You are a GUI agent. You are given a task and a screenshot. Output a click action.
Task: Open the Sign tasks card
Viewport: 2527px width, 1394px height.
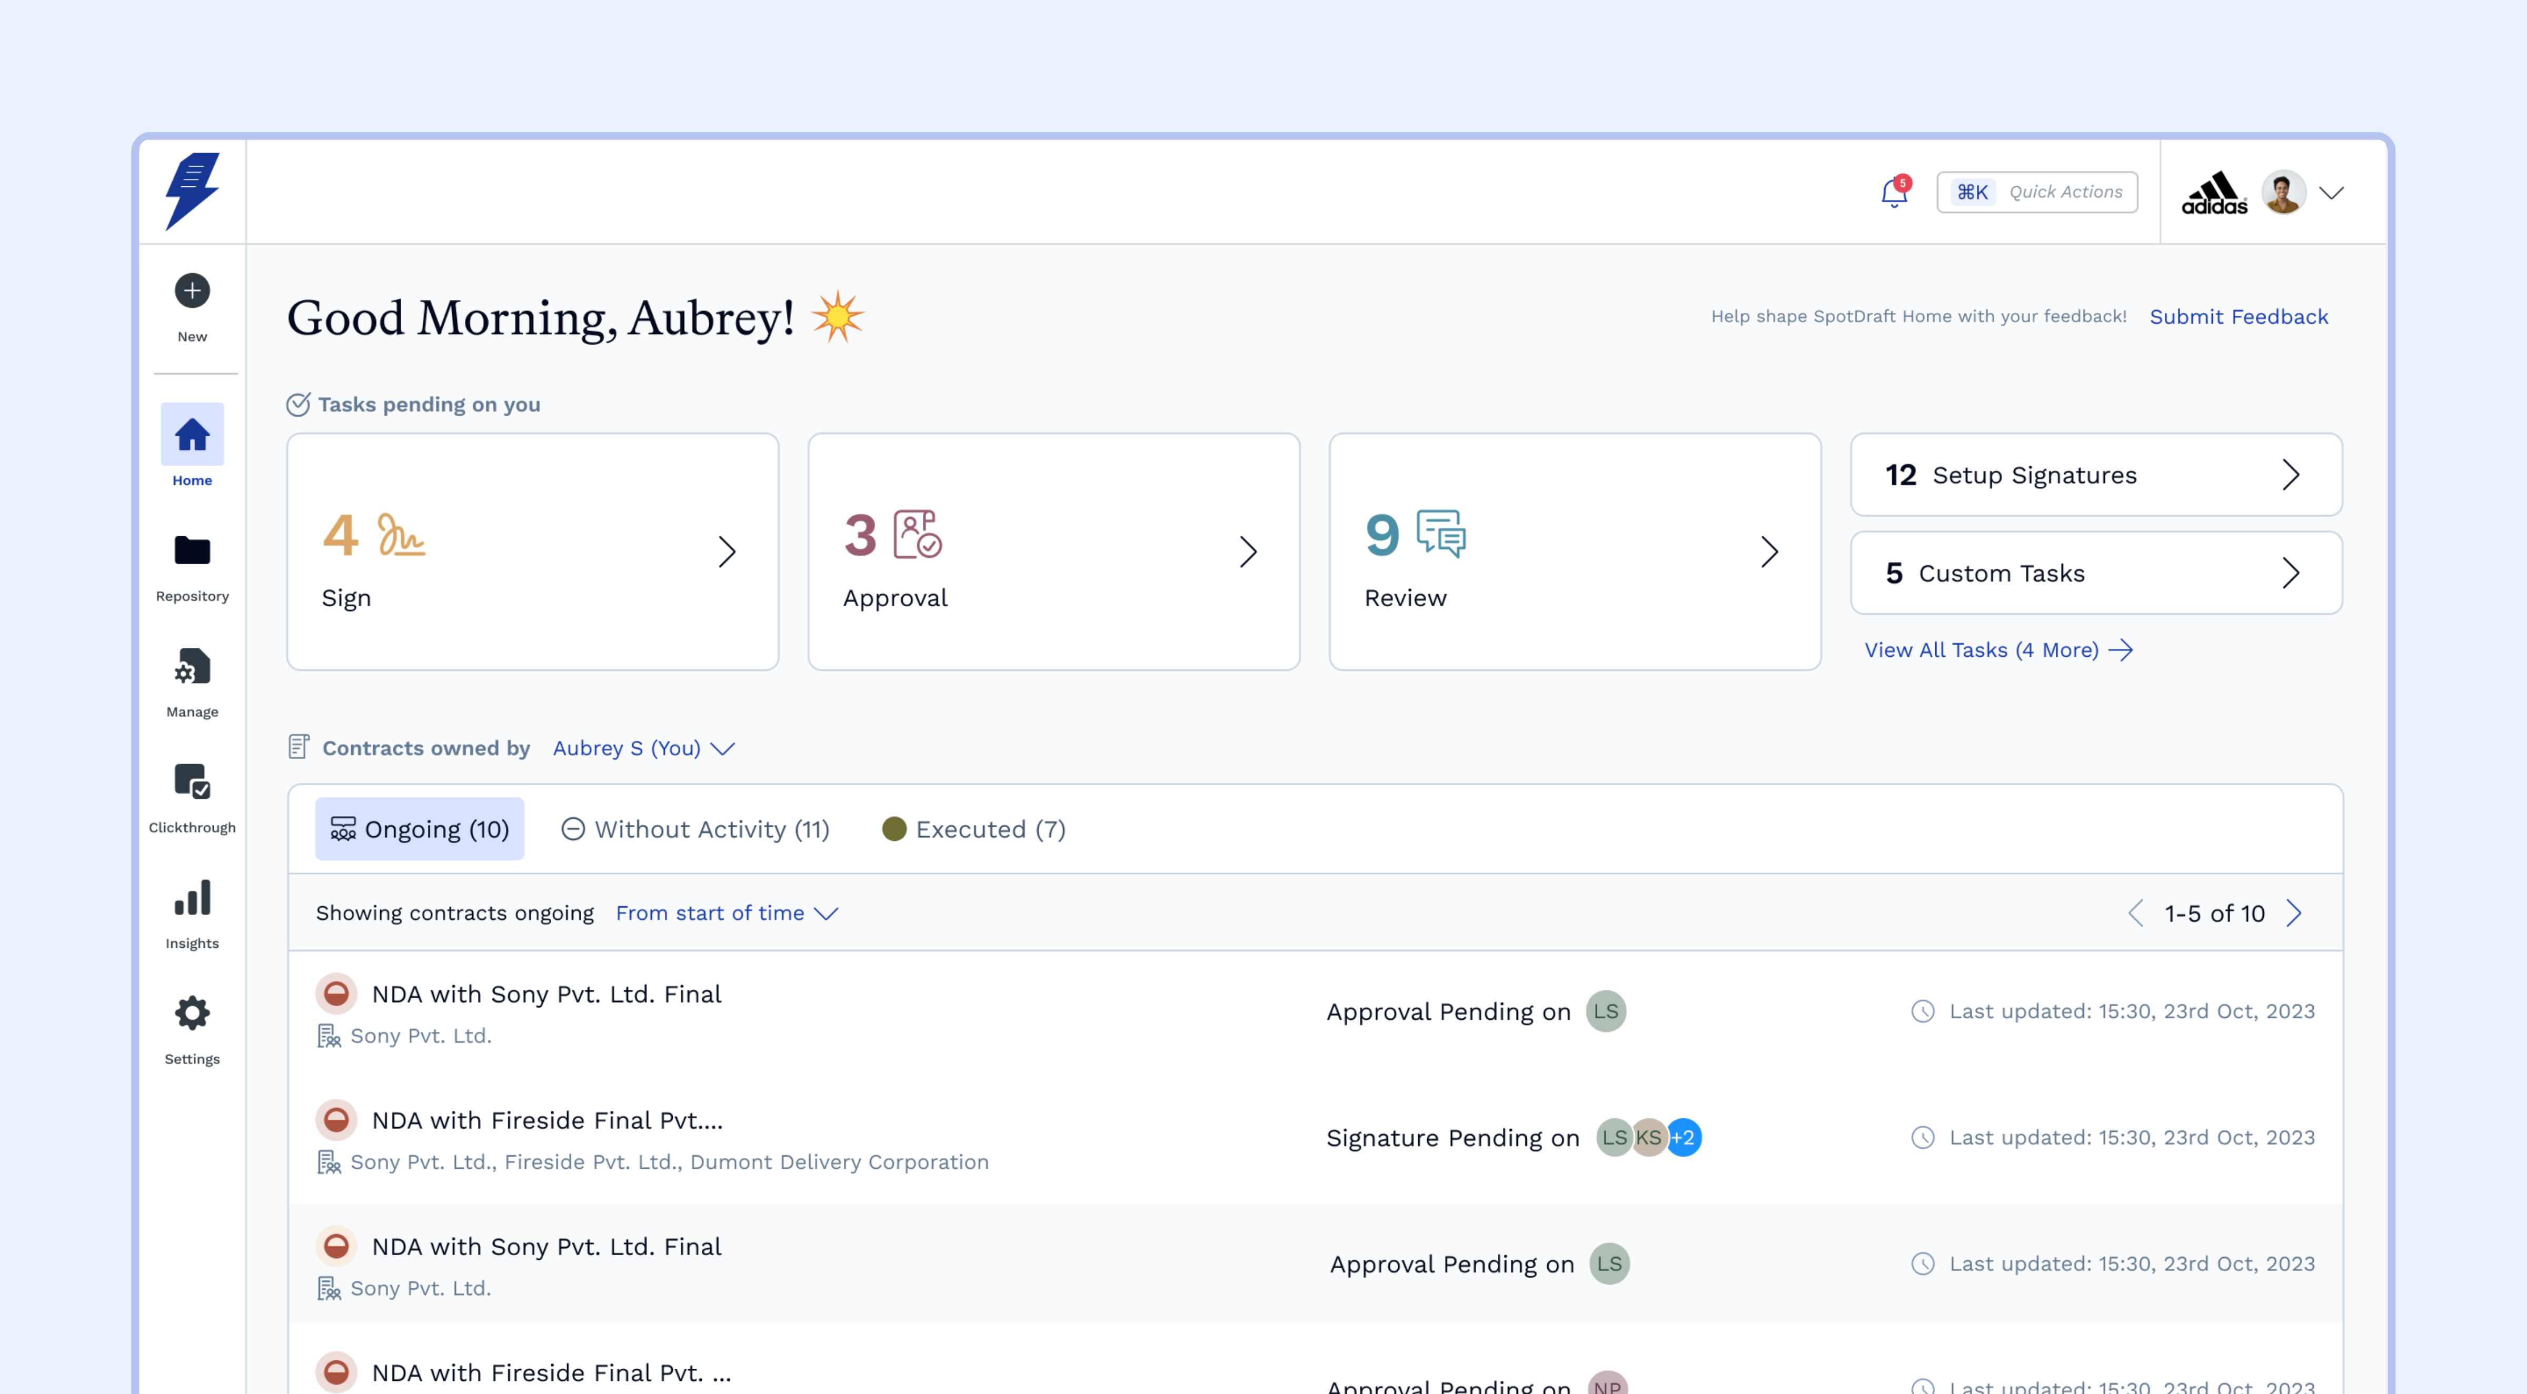coord(532,552)
